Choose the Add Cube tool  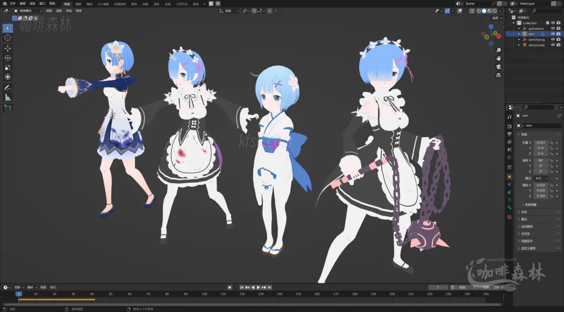[x=8, y=107]
